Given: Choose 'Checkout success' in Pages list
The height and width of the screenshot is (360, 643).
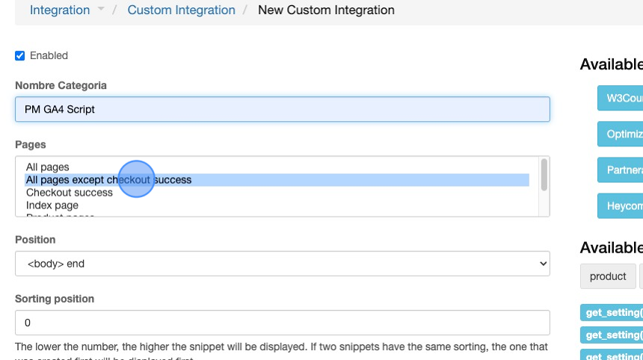Looking at the screenshot, I should [69, 193].
